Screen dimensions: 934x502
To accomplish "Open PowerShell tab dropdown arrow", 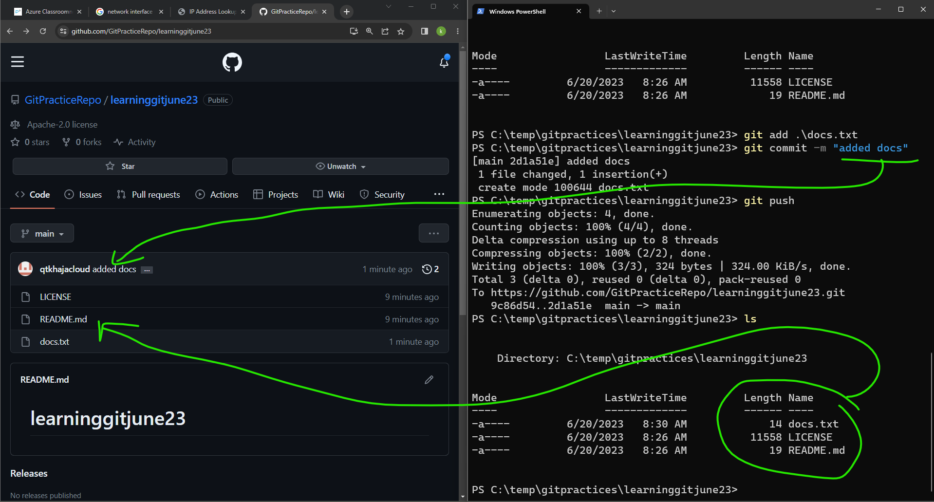I will (614, 11).
